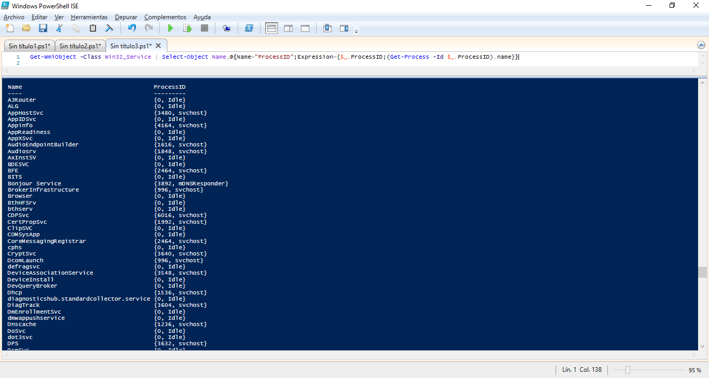Save the script with the Save icon

(x=43, y=28)
